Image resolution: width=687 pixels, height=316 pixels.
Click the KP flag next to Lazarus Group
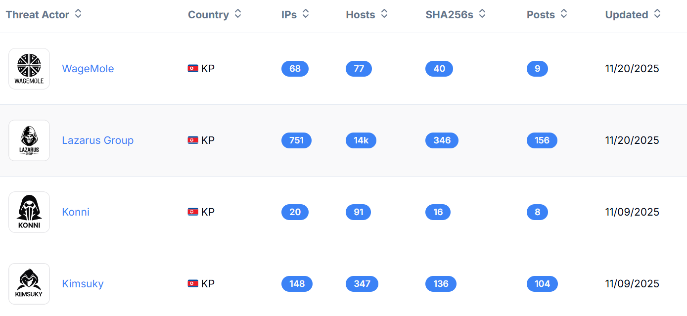tap(192, 140)
